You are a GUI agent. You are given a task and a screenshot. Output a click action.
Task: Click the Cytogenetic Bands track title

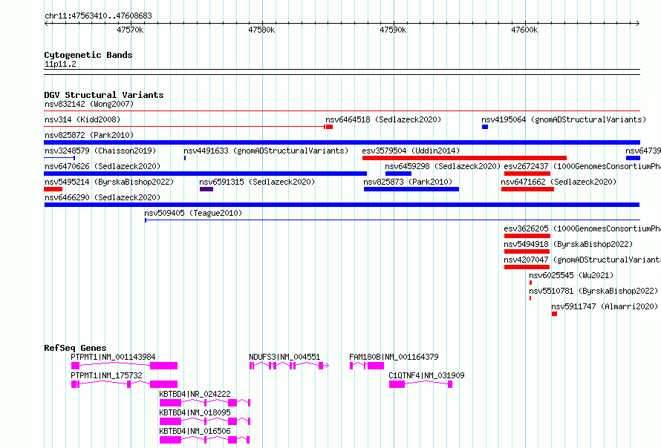[88, 55]
